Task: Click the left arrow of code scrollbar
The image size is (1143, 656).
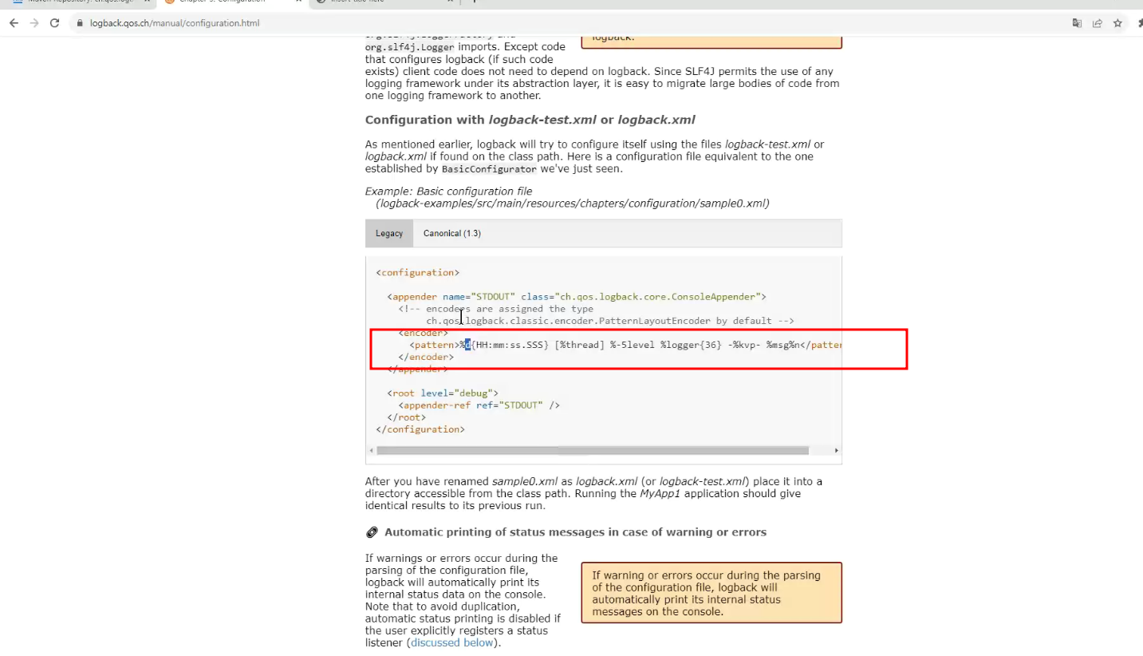Action: 371,450
